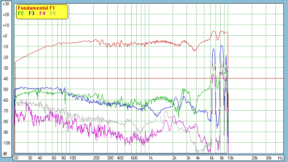Click the 30k frequency axis label

[268, 158]
